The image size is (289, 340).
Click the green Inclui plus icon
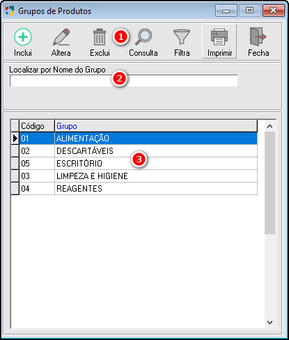click(23, 37)
